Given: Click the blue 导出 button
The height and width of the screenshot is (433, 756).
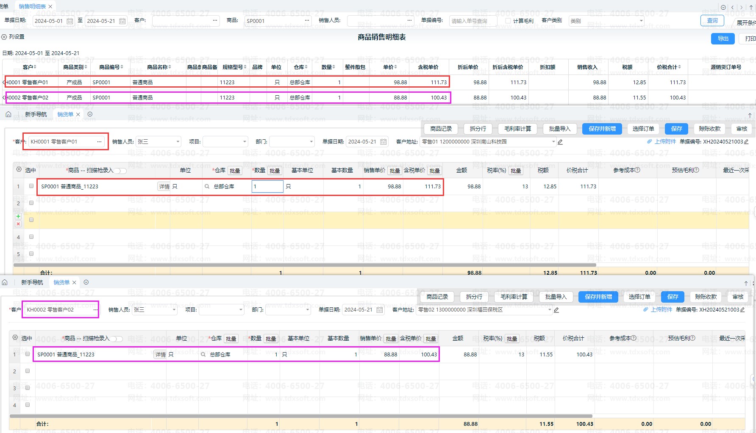Looking at the screenshot, I should click(723, 39).
